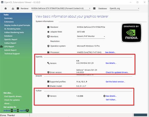
Task: Click the Vulkan Version shield icon
Action: click(x=48, y=96)
